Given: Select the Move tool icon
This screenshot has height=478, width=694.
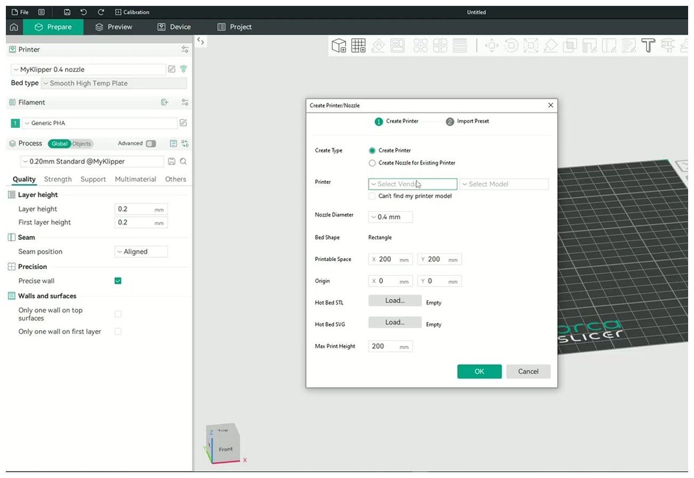Looking at the screenshot, I should coord(492,46).
